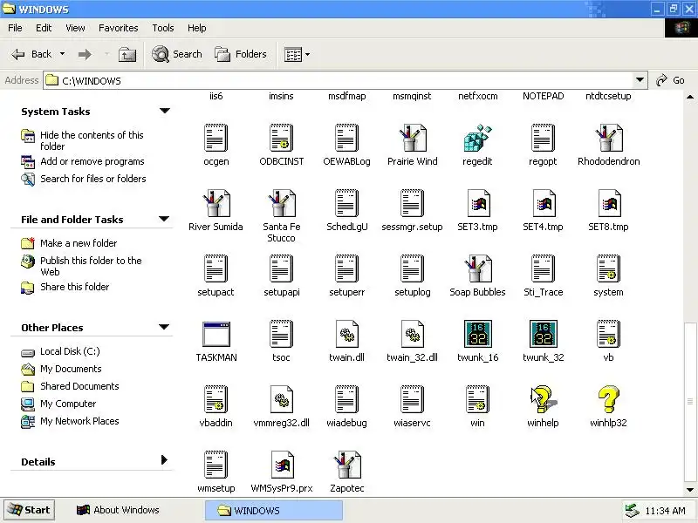Screen dimensions: 698x523
Task: Select the WMSysPr9.prx file icon
Action: (282, 465)
